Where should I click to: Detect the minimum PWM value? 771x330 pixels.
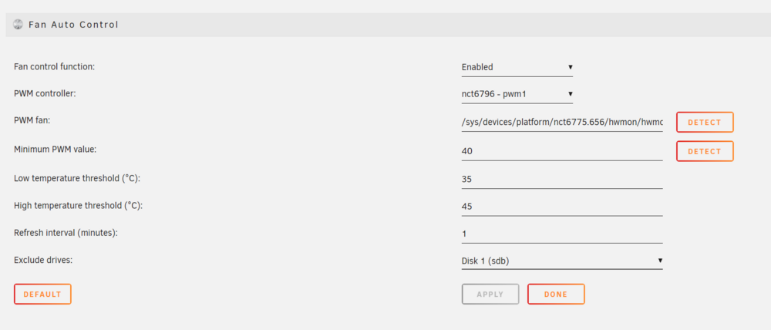(705, 151)
